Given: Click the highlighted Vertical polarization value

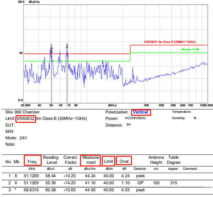Looking at the screenshot, I should [140, 112].
